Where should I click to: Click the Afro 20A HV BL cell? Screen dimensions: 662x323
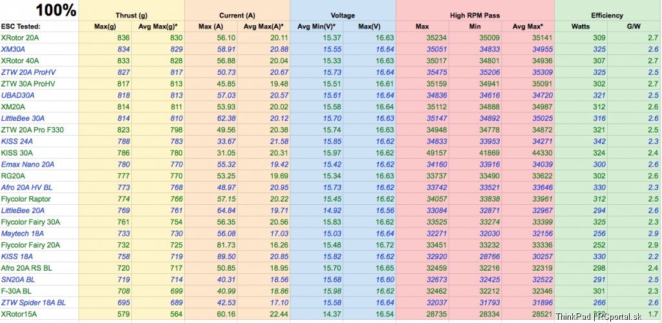[27, 187]
